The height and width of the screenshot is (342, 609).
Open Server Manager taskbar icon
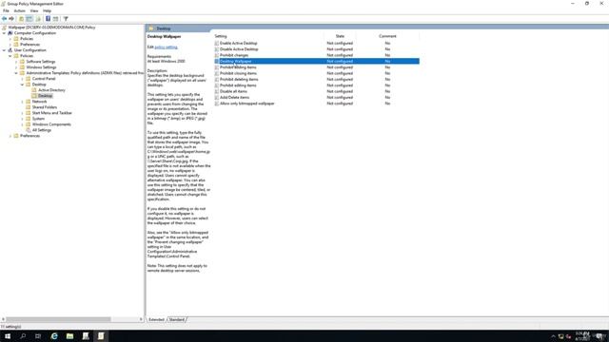pyautogui.click(x=86, y=336)
